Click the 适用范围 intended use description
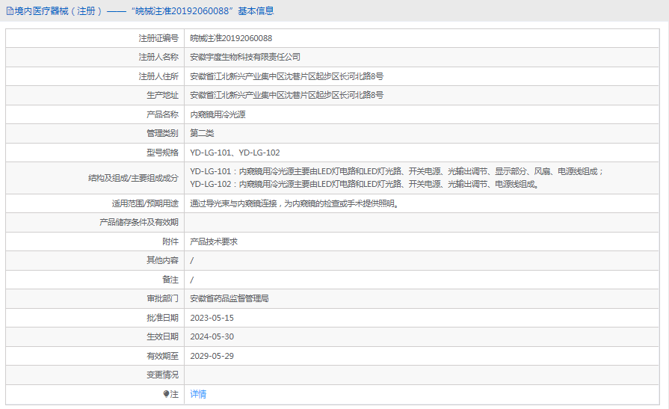The height and width of the screenshot is (409, 669). (293, 203)
